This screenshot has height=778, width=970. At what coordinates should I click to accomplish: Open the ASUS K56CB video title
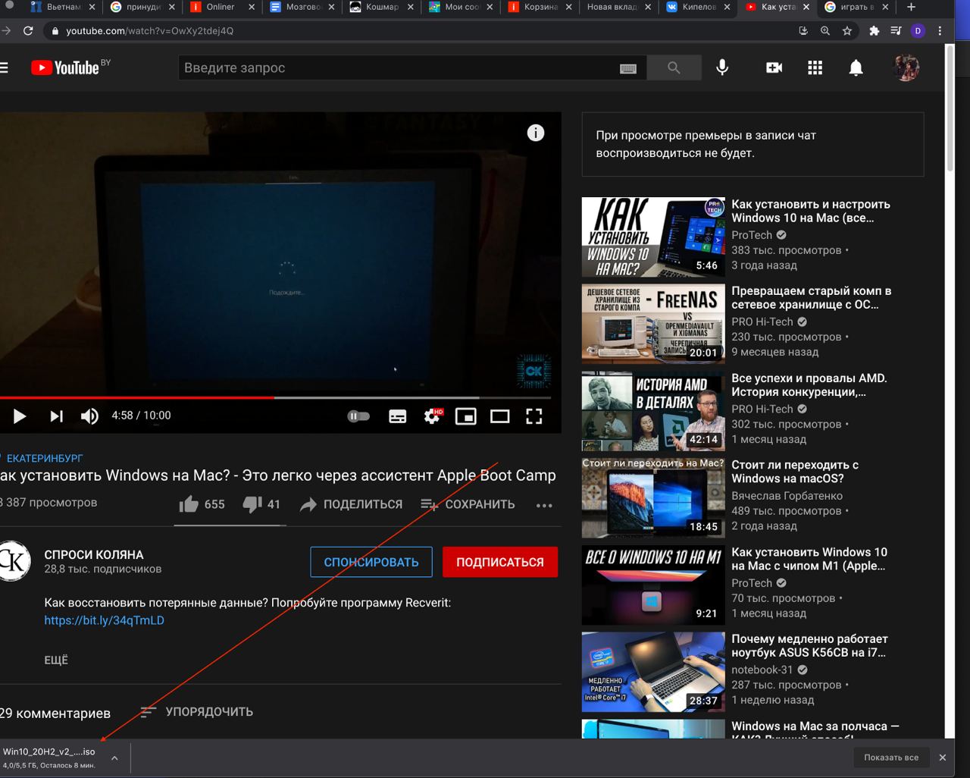pyautogui.click(x=809, y=645)
